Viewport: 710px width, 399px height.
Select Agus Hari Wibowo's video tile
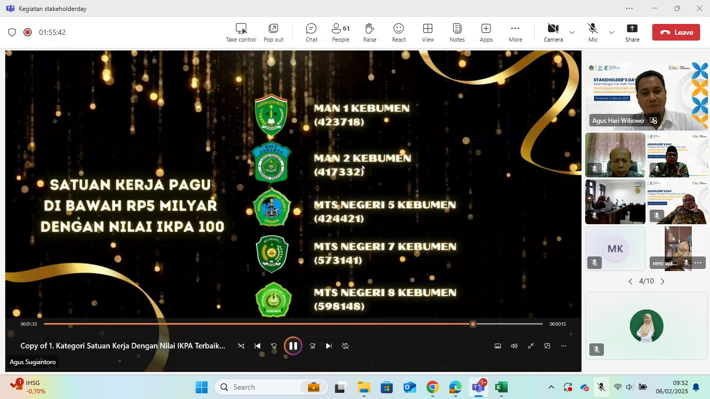(x=646, y=96)
